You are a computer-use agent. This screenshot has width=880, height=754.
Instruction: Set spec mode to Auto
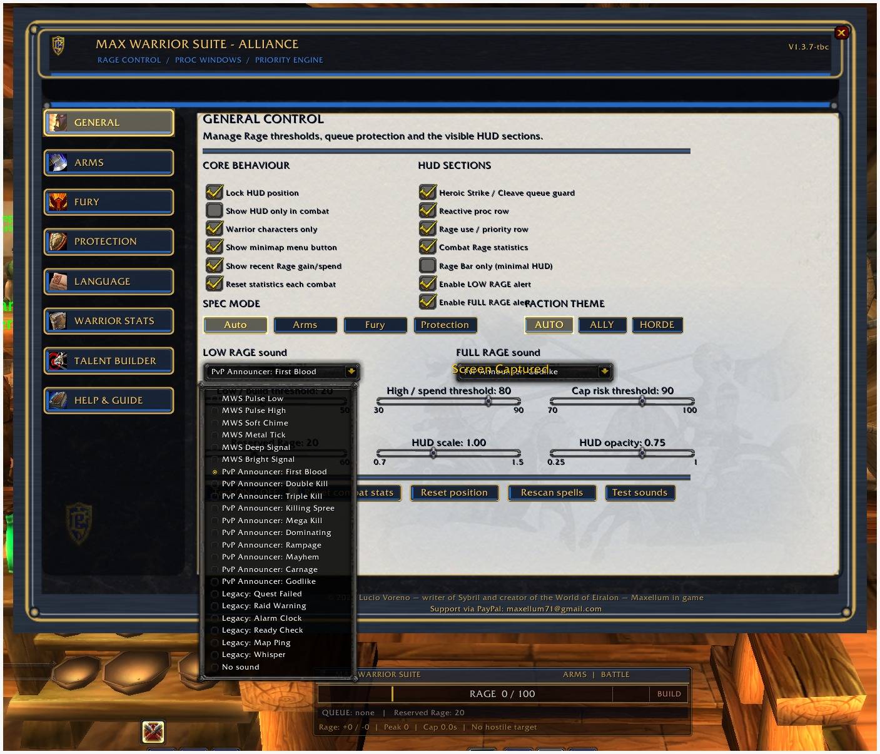click(x=235, y=325)
